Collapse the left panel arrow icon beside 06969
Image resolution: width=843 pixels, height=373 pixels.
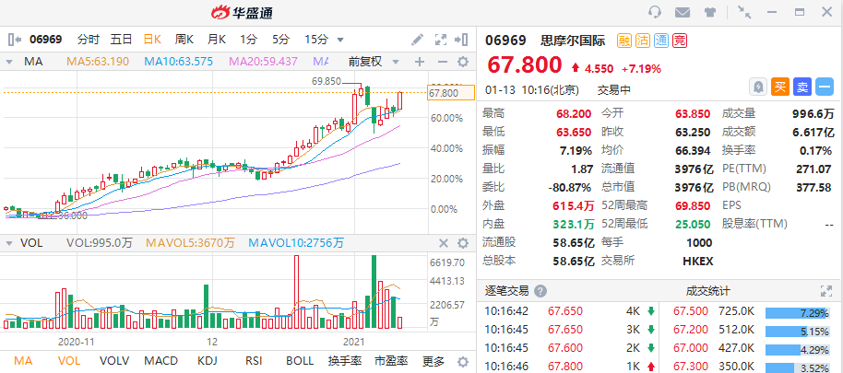(14, 40)
